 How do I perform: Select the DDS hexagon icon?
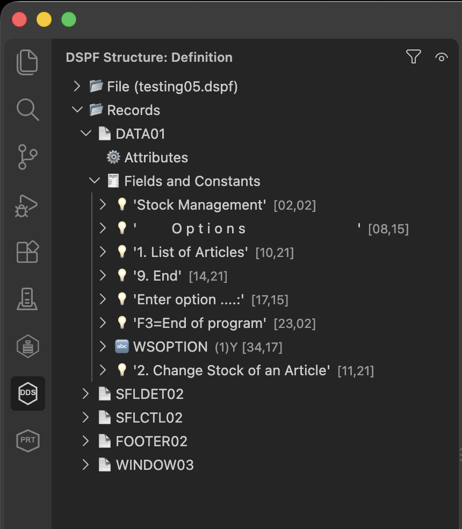pos(27,394)
